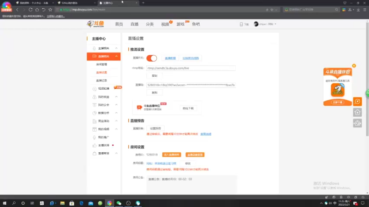Click the rtmp address input field

(191, 68)
